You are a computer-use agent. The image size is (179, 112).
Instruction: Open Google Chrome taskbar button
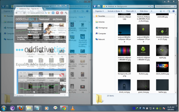point(64,108)
